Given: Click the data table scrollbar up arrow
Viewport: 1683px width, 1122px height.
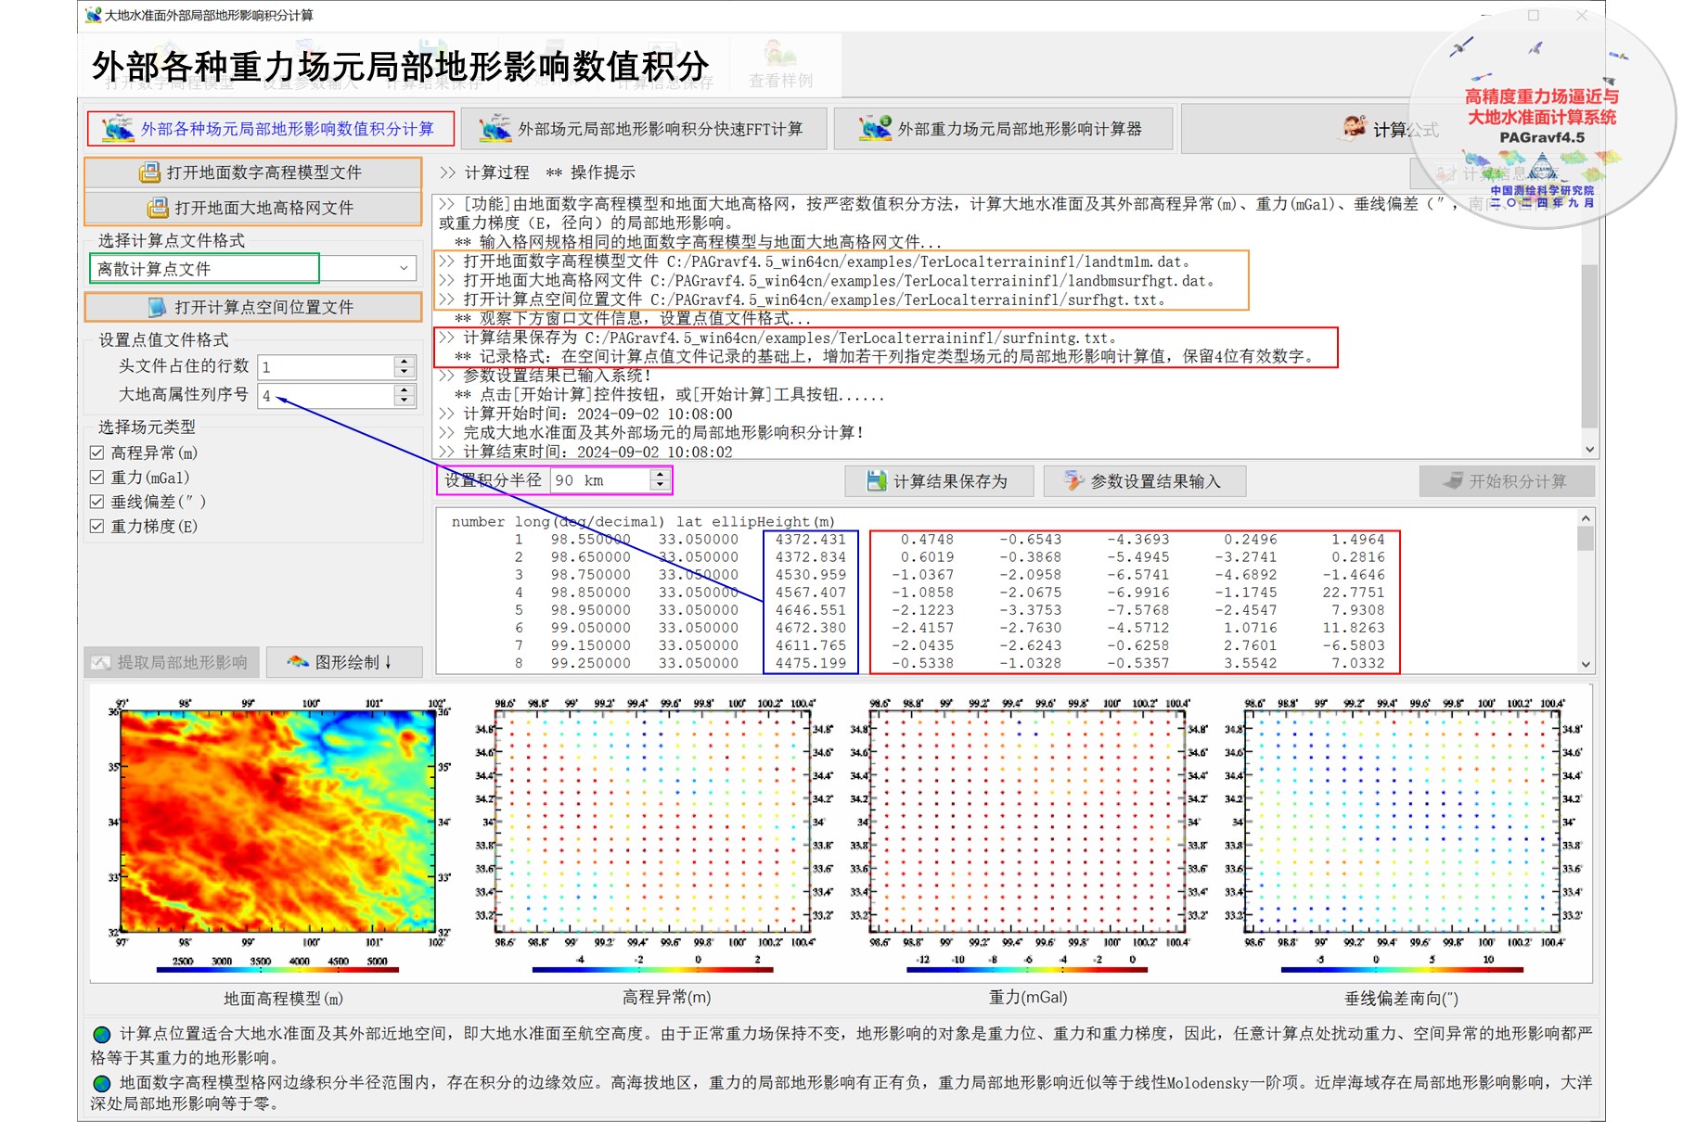Looking at the screenshot, I should (1586, 517).
